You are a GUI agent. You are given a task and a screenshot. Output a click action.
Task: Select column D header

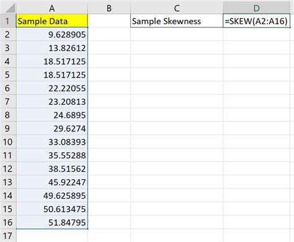tap(257, 8)
